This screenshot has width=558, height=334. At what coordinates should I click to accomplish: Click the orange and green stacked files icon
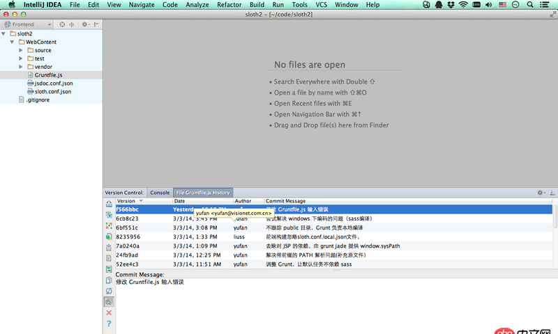(x=109, y=237)
